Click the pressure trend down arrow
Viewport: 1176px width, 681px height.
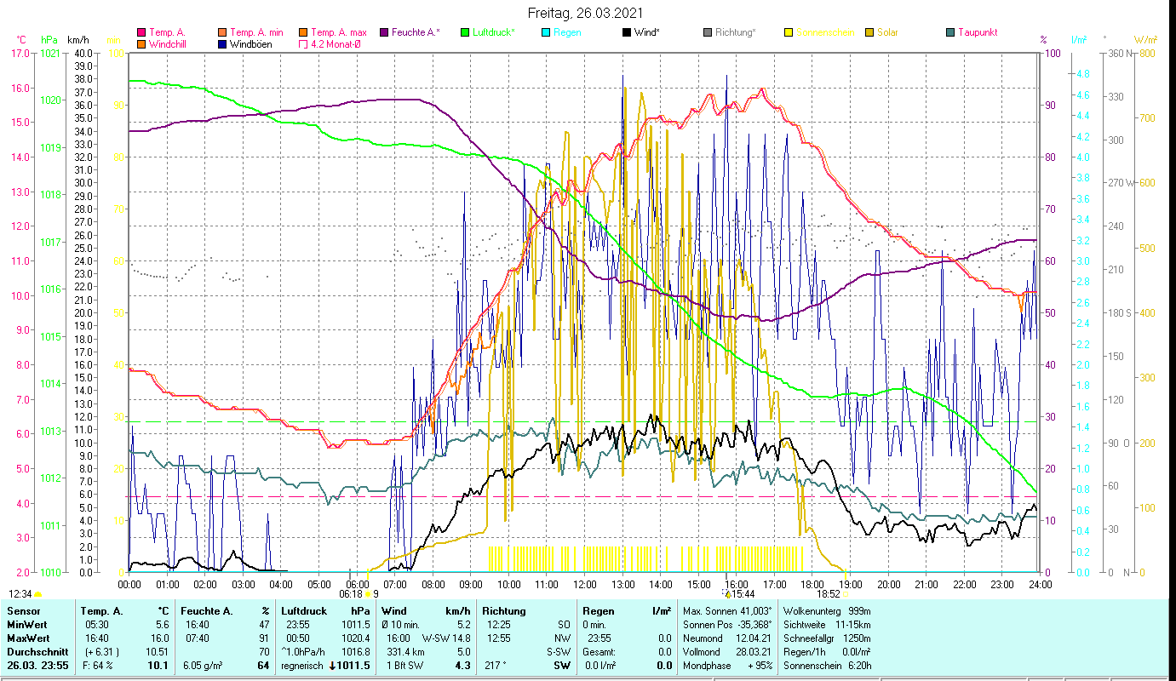tap(333, 666)
